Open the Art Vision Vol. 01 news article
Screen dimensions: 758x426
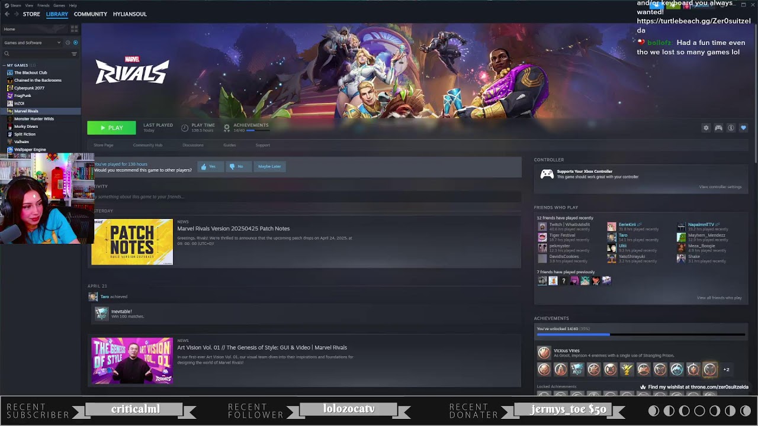coord(262,347)
